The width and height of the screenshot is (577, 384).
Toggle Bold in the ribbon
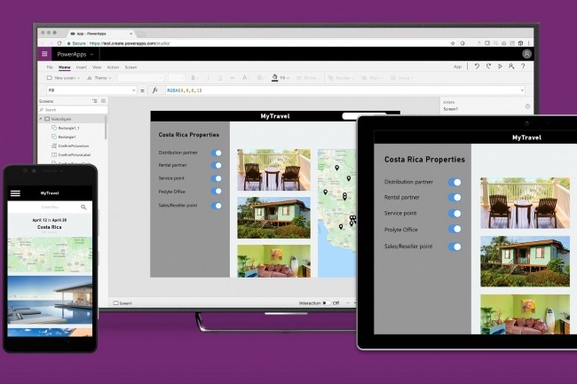[193, 78]
